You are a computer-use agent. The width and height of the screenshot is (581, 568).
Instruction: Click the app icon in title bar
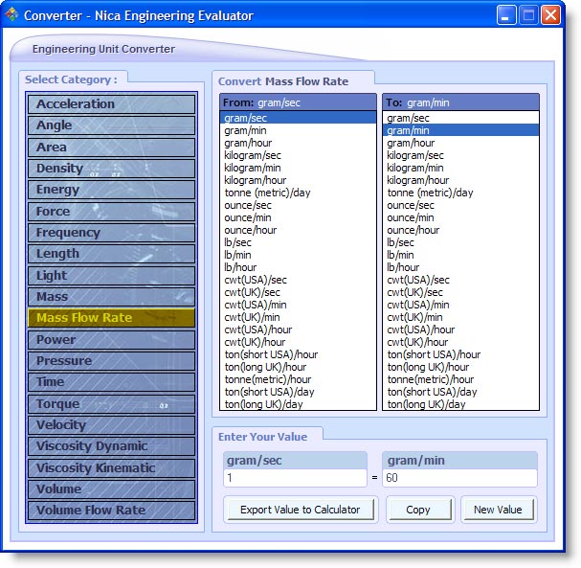12,15
